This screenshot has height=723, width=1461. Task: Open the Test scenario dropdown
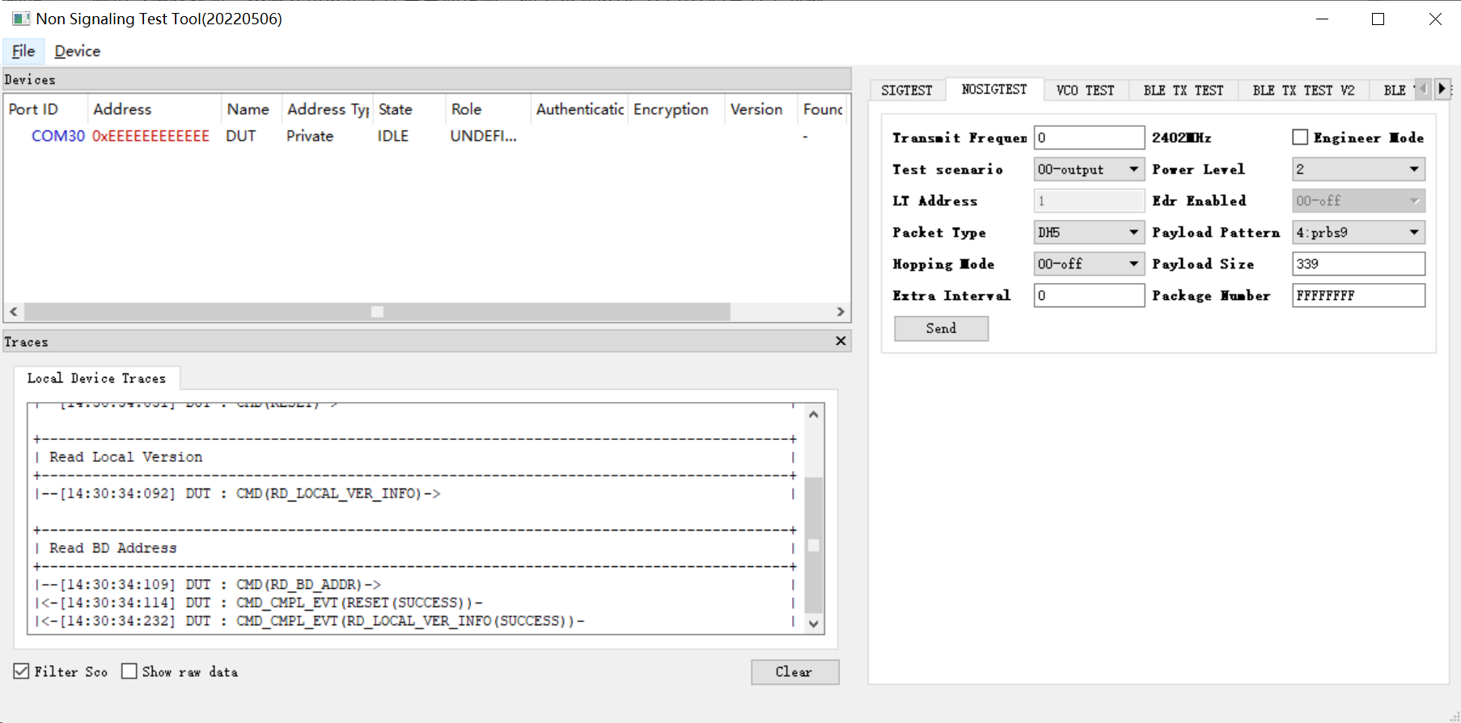[1088, 169]
